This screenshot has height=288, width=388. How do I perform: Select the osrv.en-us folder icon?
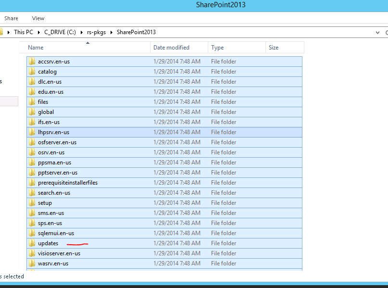pyautogui.click(x=32, y=152)
